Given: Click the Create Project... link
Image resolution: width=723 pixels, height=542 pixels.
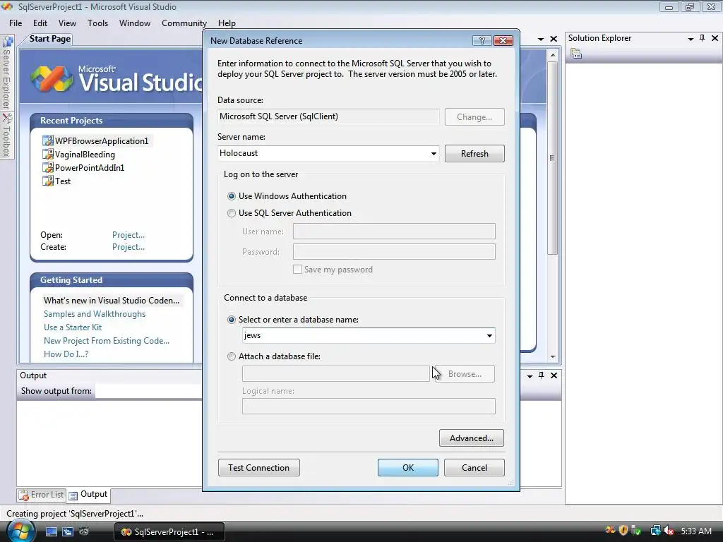Looking at the screenshot, I should coord(129,247).
